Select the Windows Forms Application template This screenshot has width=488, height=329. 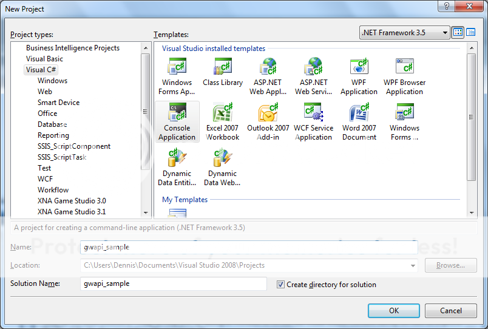click(177, 76)
